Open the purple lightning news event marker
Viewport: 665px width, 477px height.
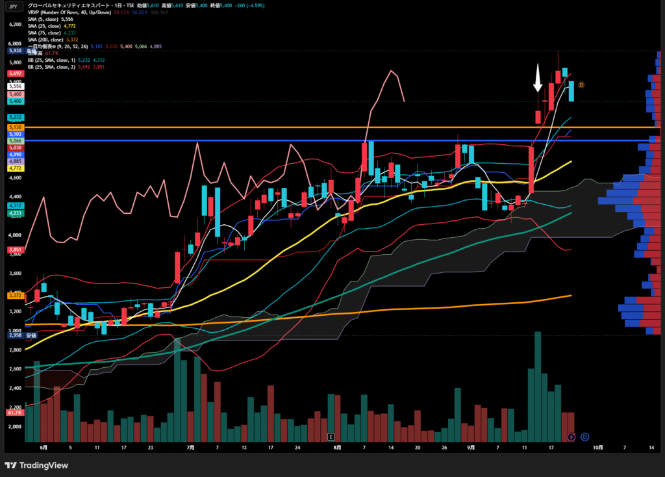[571, 437]
